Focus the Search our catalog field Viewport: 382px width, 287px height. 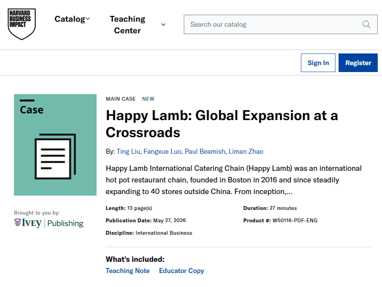tap(281, 24)
